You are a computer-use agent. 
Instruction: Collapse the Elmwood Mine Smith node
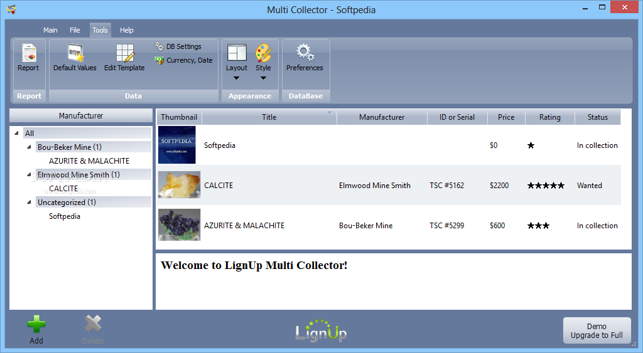point(29,174)
